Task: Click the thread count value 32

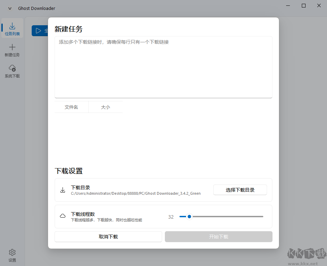Action: point(171,217)
